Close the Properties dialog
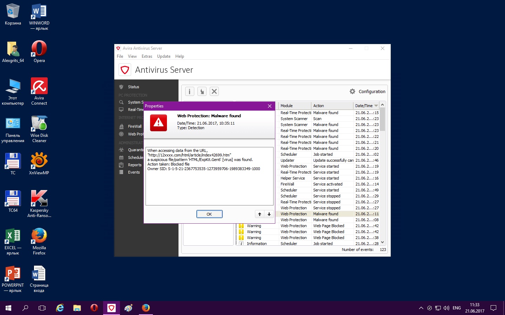The image size is (505, 315). tap(269, 106)
